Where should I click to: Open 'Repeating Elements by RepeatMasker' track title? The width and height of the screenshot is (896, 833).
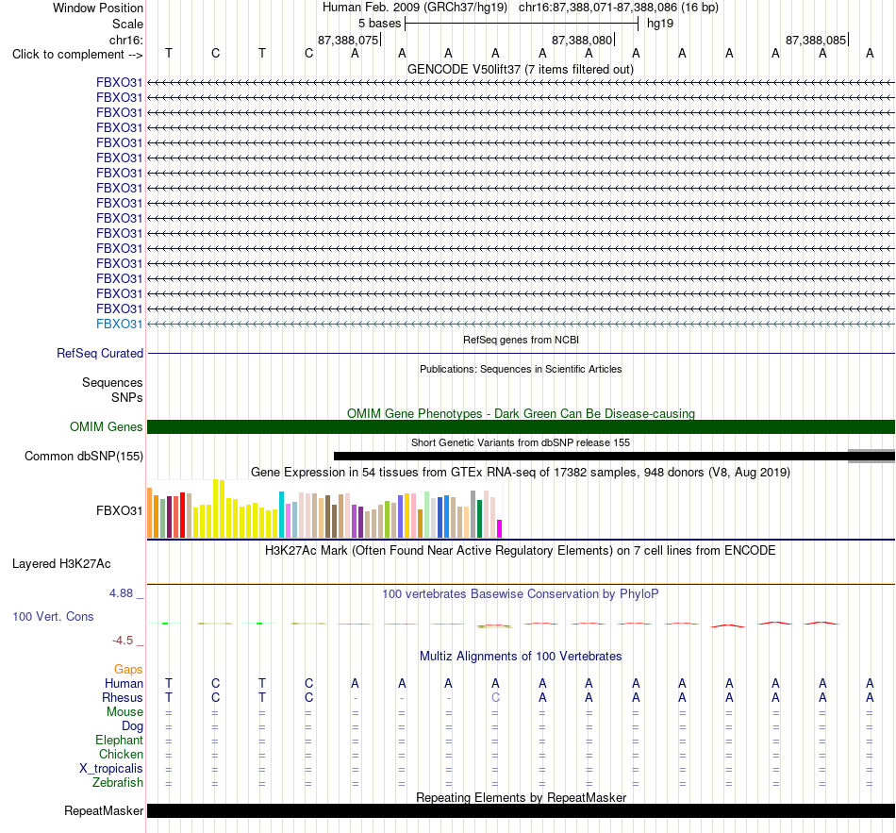pos(521,797)
